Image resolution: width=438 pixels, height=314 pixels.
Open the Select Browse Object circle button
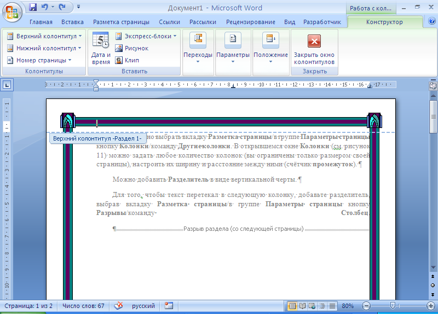click(433, 285)
